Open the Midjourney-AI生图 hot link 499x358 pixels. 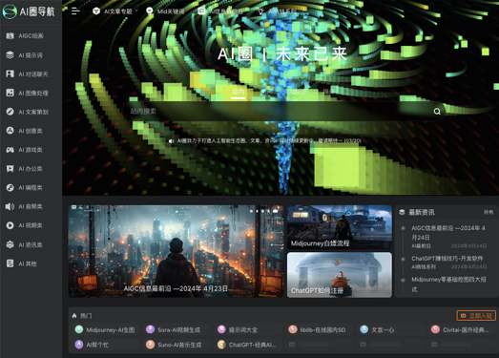point(105,329)
